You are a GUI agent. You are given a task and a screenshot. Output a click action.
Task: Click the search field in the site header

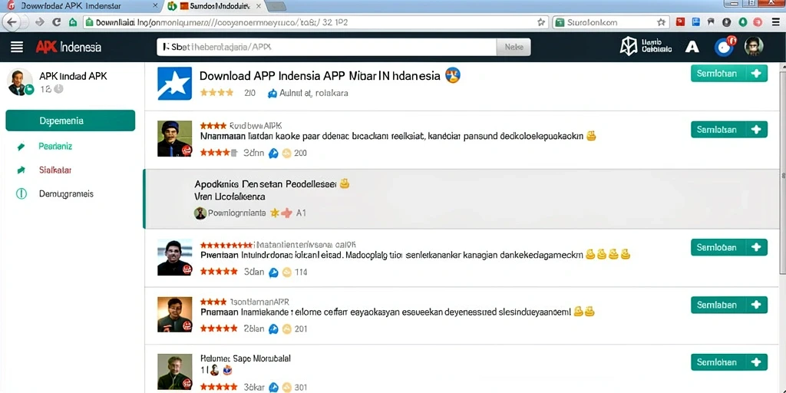tap(326, 47)
